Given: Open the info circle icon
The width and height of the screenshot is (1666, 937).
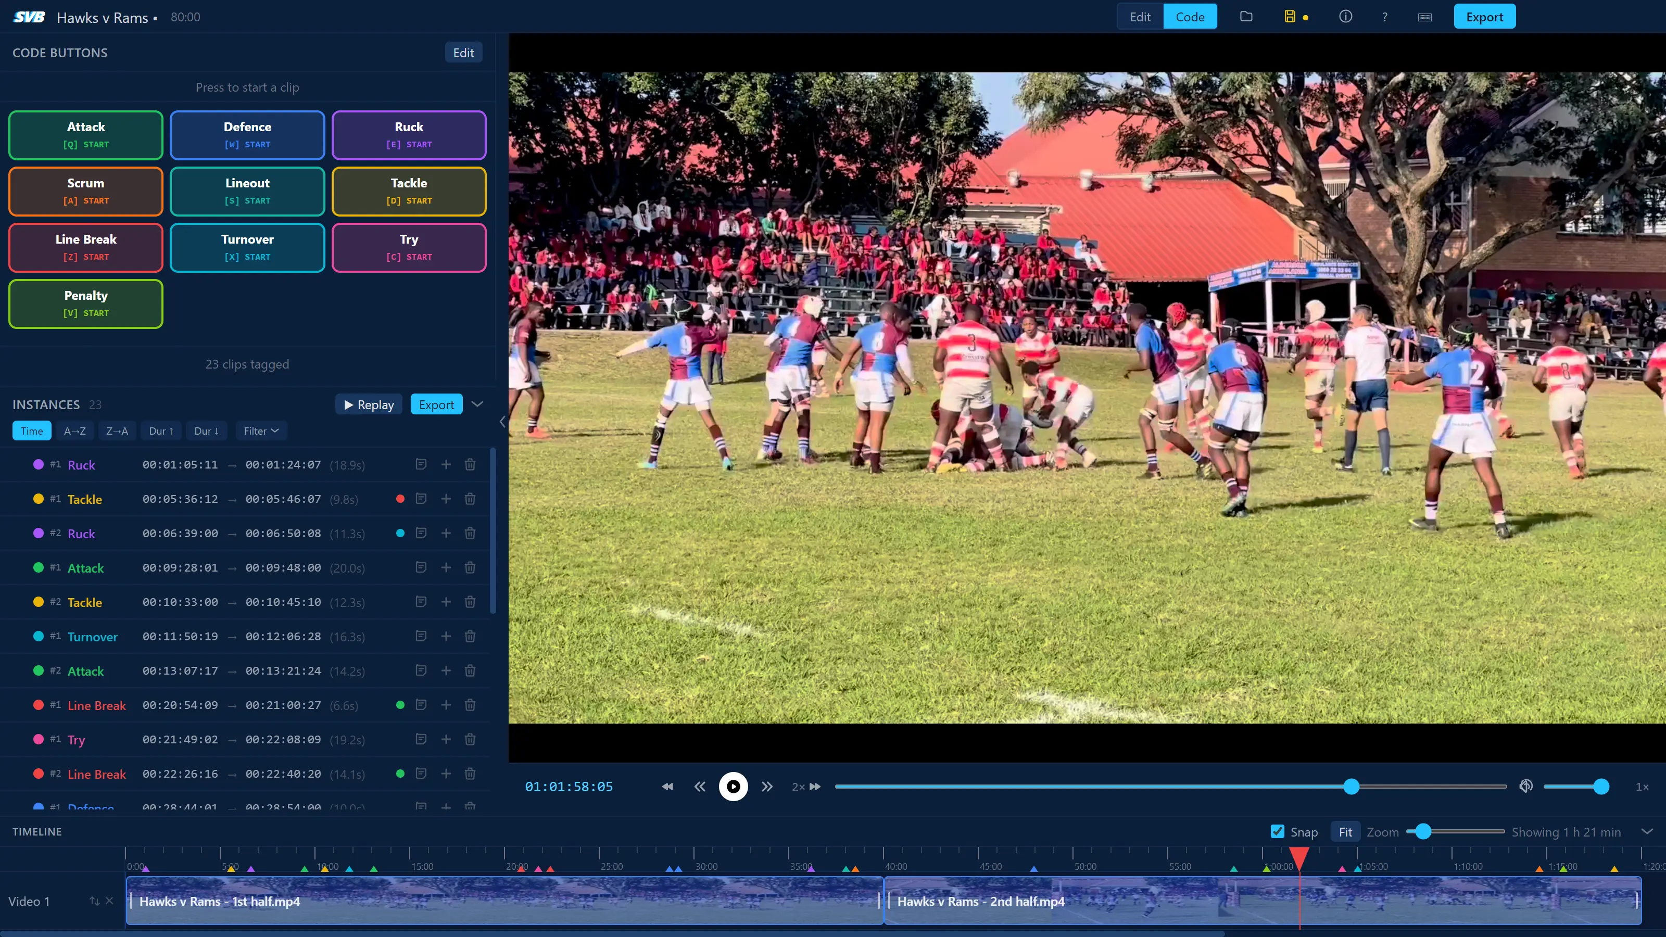Looking at the screenshot, I should point(1345,17).
